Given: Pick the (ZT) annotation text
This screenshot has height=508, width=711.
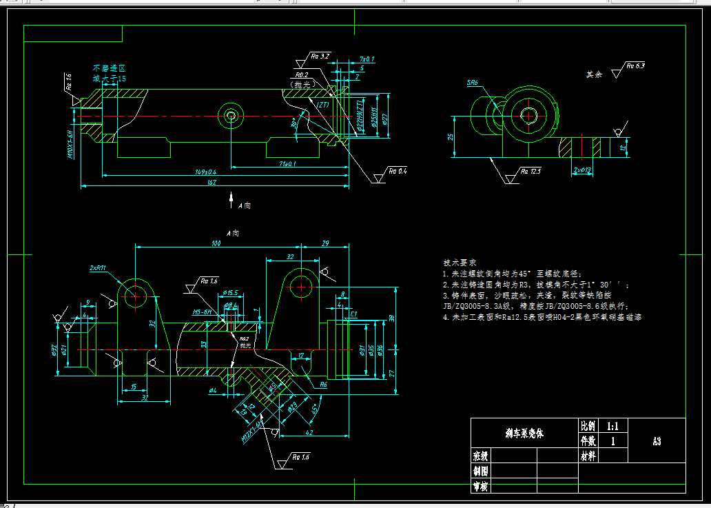Looking at the screenshot, I should pos(323,104).
